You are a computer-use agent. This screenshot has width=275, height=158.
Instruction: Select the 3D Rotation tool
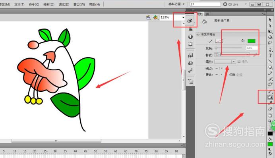(x=270, y=37)
